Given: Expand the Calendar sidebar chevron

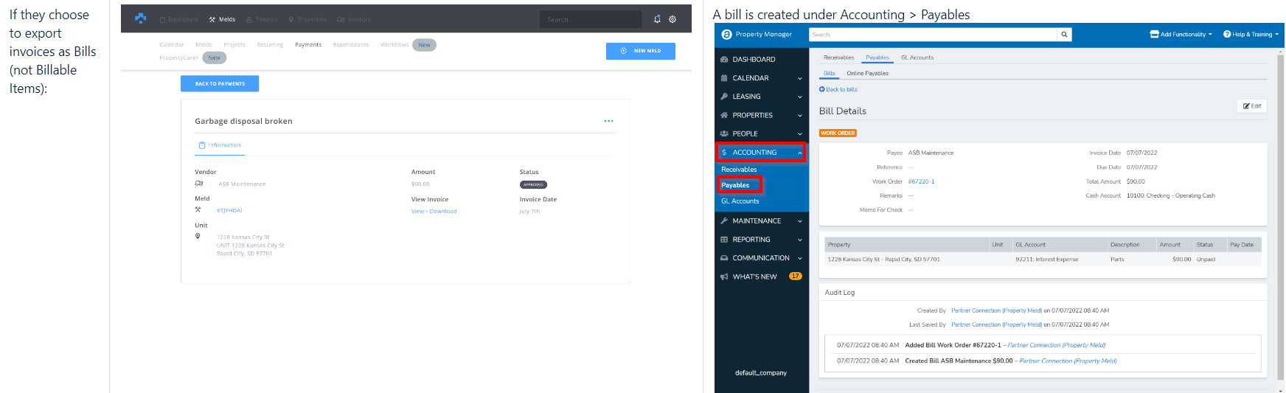Looking at the screenshot, I should pos(800,78).
